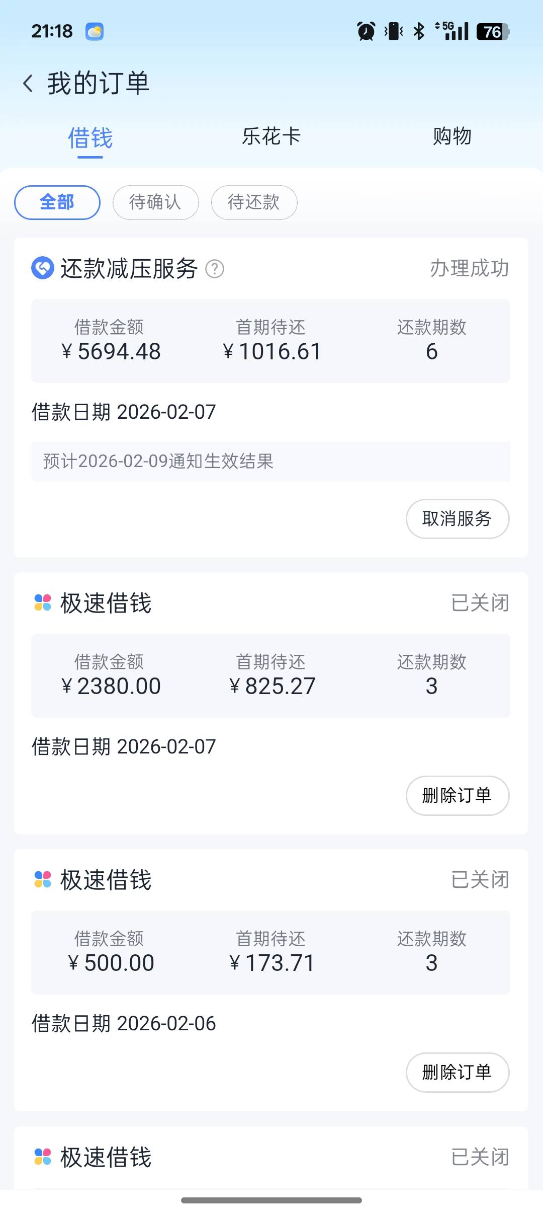Open the ¥5694.08 loan details panel

click(270, 341)
